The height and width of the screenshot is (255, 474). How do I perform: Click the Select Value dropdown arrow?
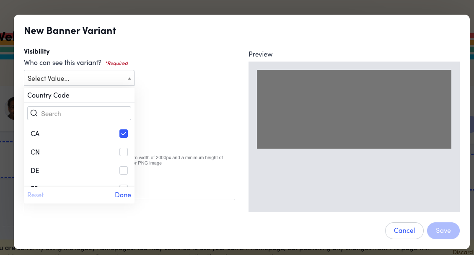(x=130, y=78)
